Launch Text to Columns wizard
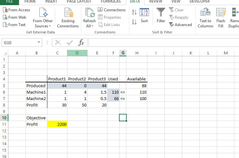Image resolution: width=239 pixels, height=158 pixels. (205, 18)
